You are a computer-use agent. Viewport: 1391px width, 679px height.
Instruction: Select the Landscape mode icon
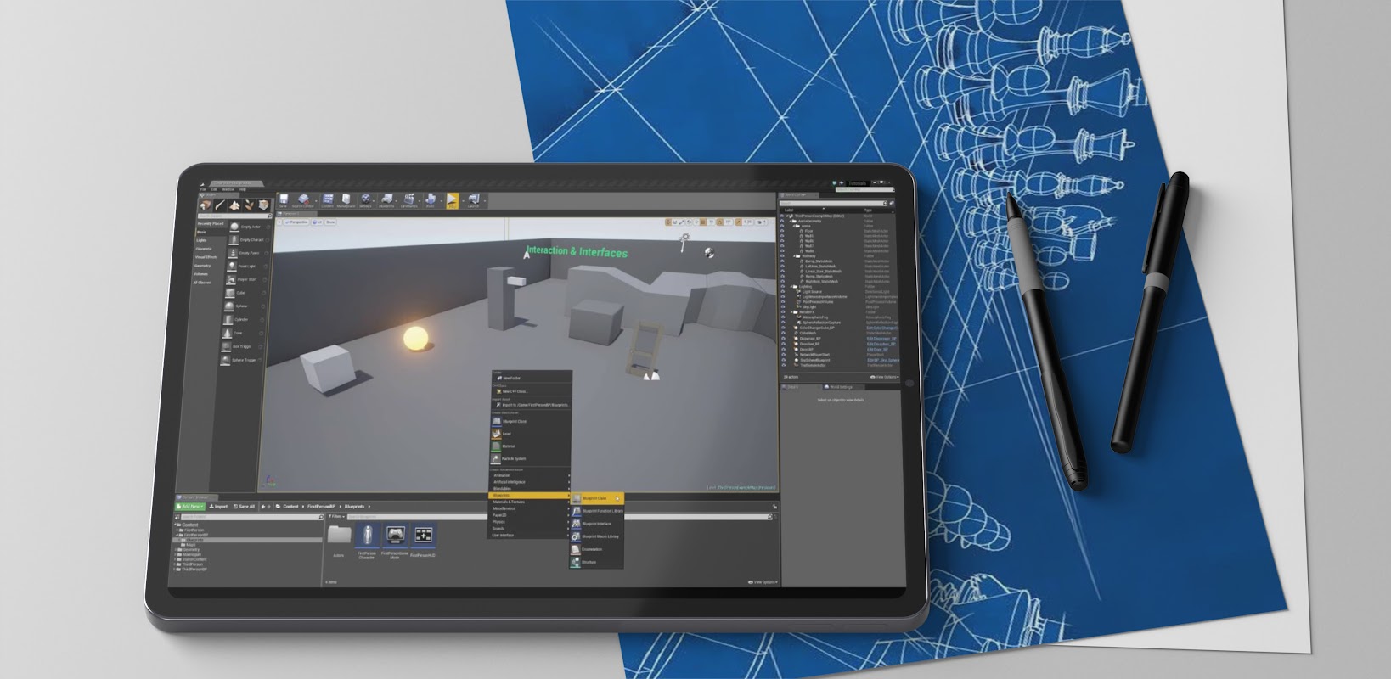[234, 205]
